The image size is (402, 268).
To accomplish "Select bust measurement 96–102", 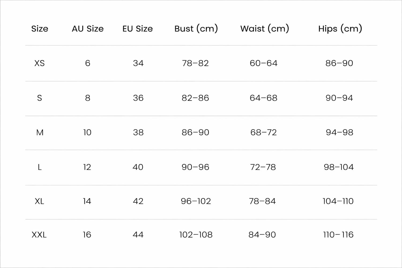I will click(196, 201).
